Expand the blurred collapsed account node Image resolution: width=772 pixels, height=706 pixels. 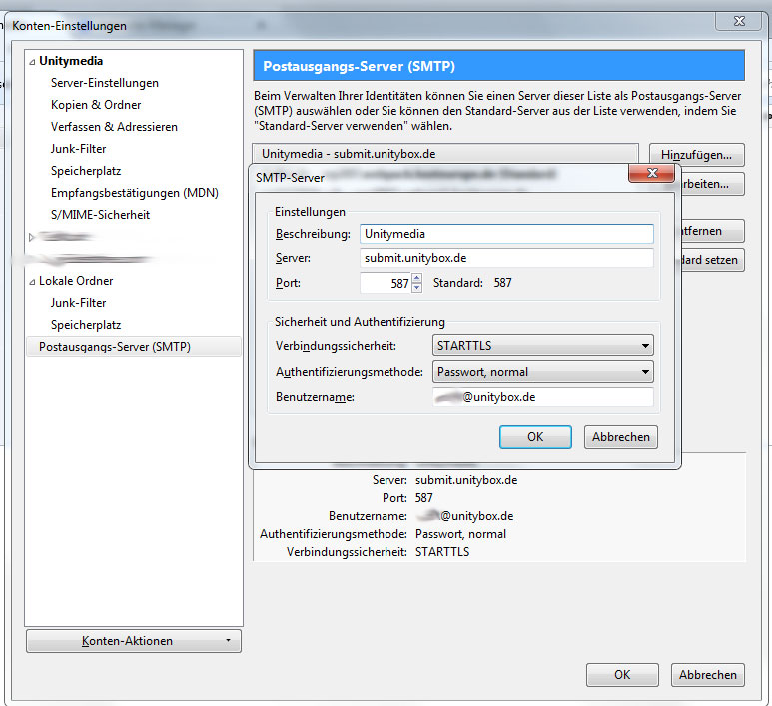32,237
